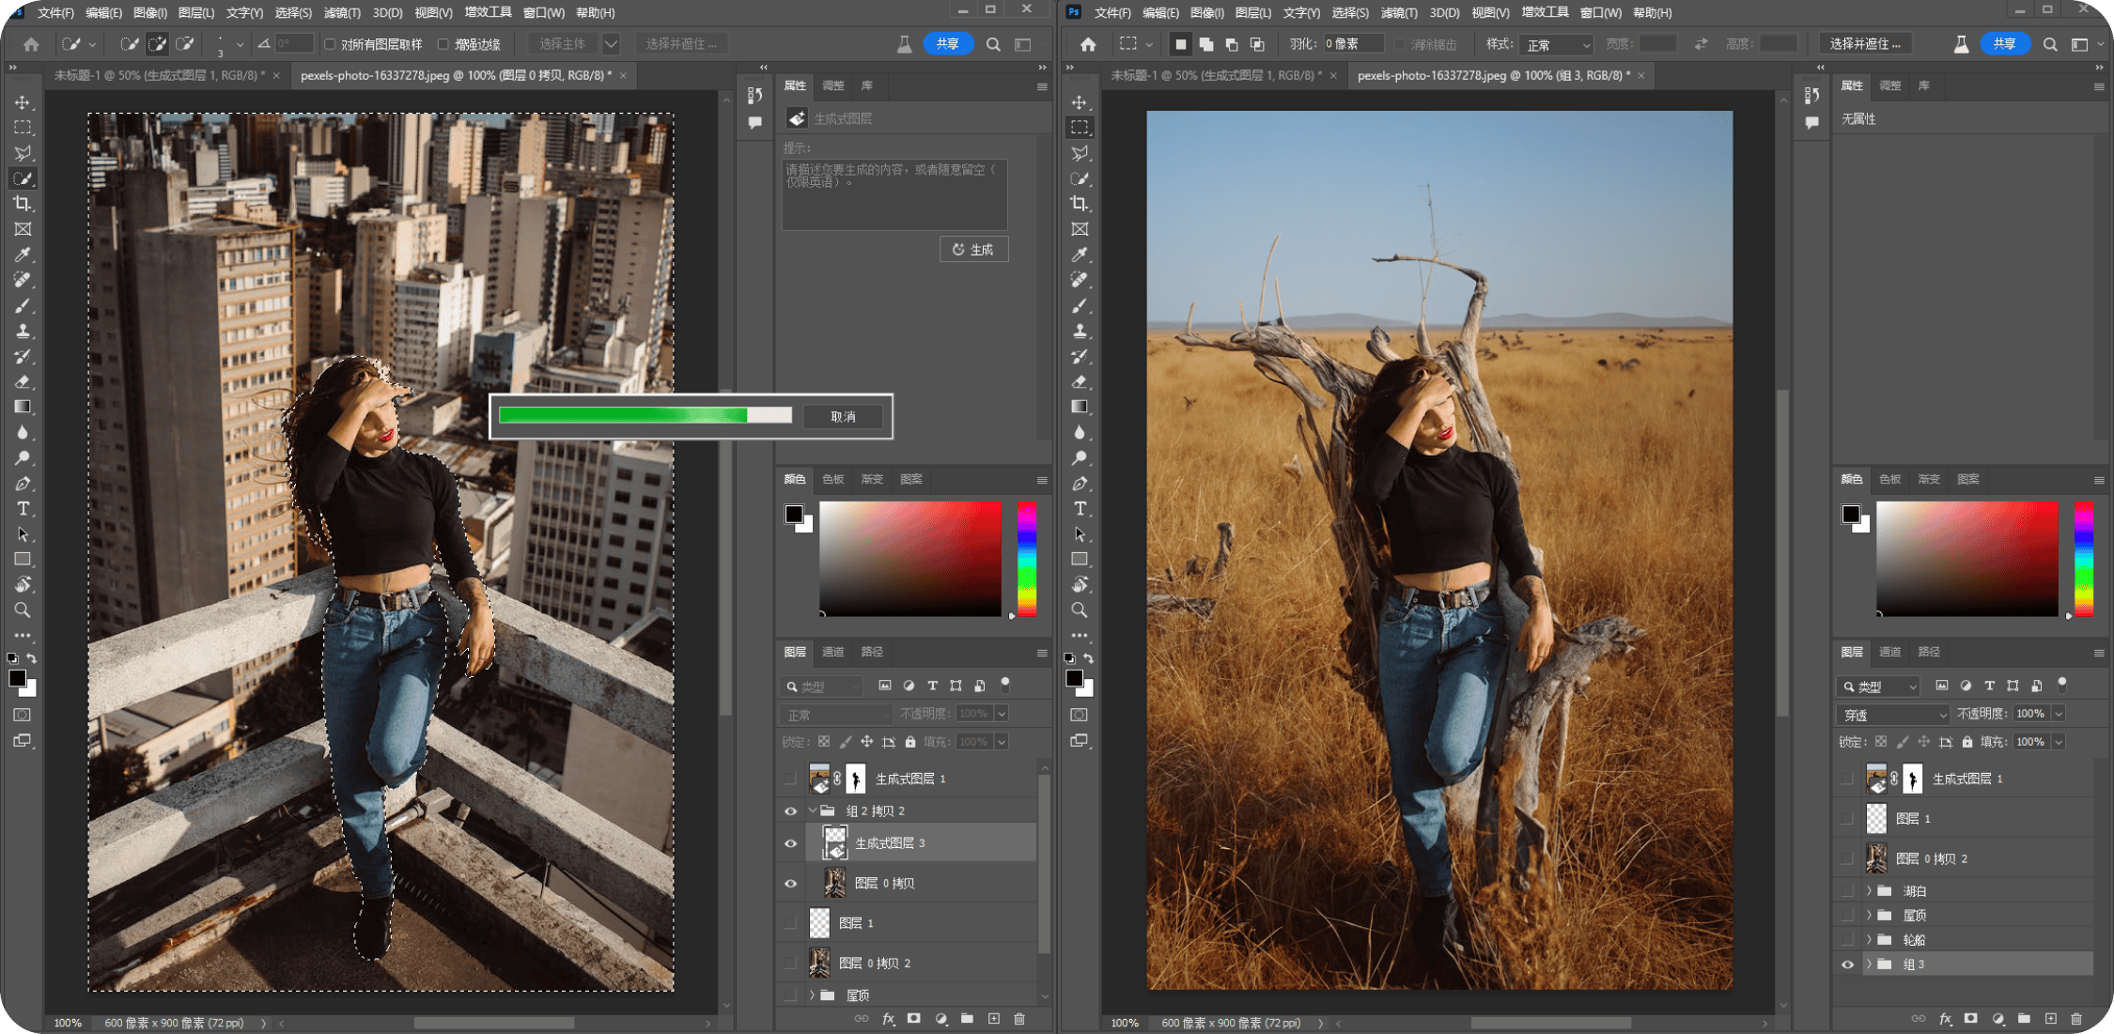Viewport: 2114px width, 1034px height.
Task: Open 不透明度 dropdown in right window
Action: click(2059, 714)
